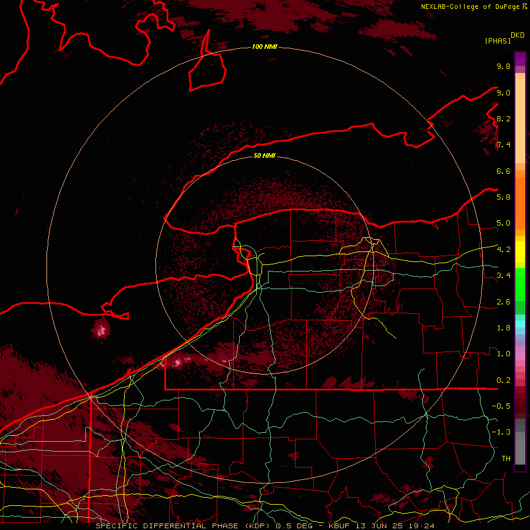Click the TH threshold label on legend

click(506, 459)
